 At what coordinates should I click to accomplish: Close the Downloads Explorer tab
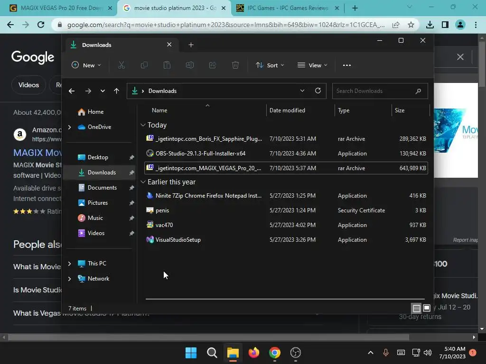pos(169,45)
